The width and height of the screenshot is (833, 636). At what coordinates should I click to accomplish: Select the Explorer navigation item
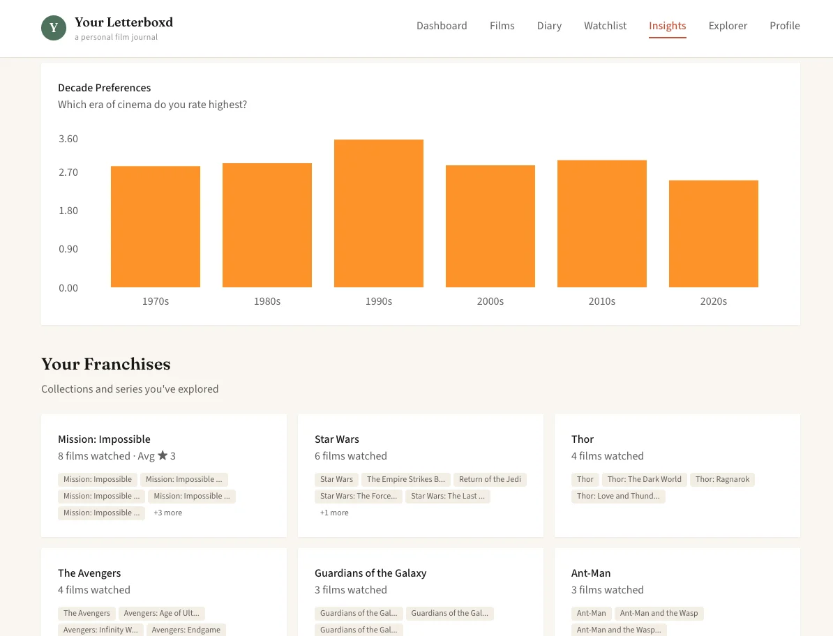(728, 26)
